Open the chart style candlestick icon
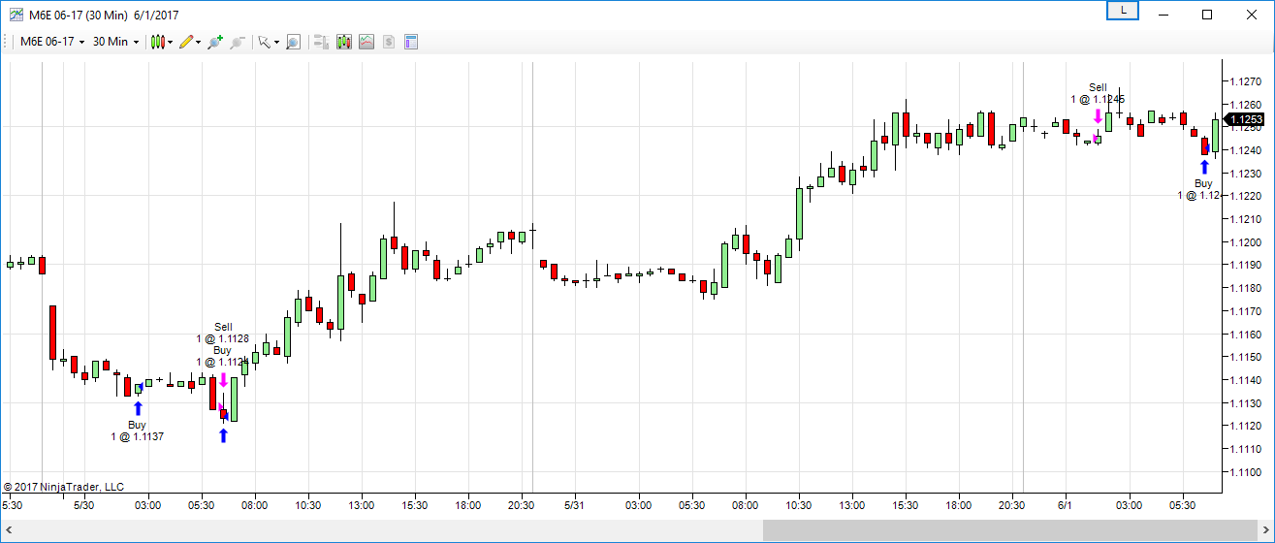The width and height of the screenshot is (1275, 543). coord(158,42)
